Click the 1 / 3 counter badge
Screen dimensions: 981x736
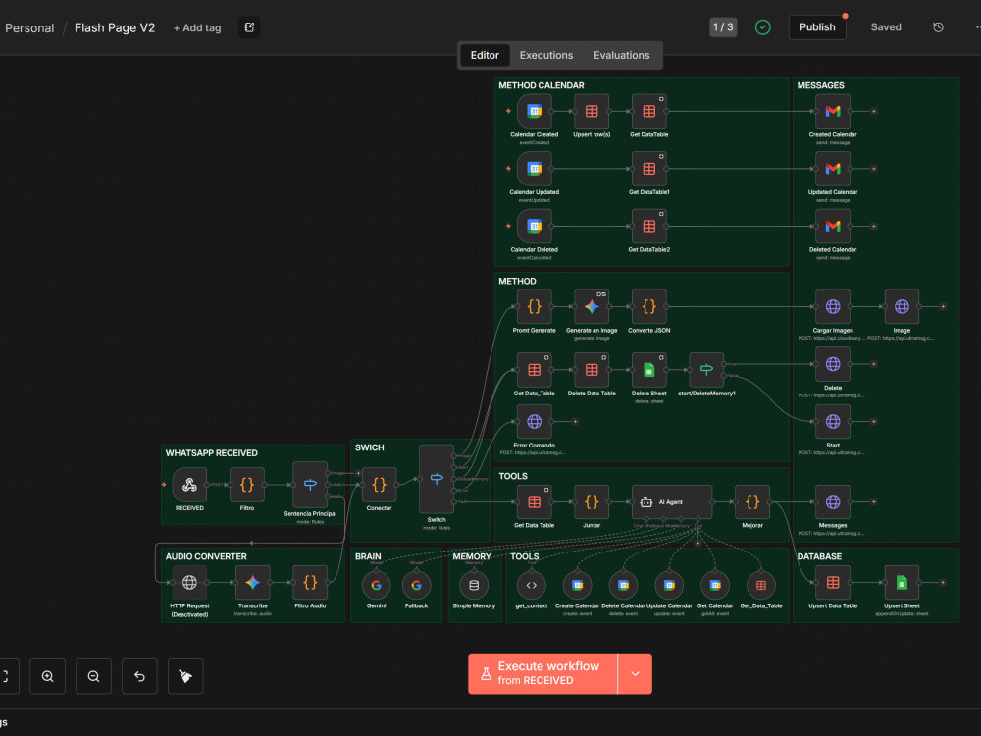(723, 27)
